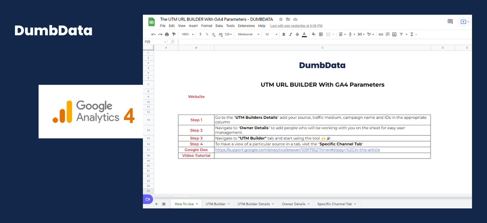Open the Data menu
The height and width of the screenshot is (223, 487).
click(219, 26)
